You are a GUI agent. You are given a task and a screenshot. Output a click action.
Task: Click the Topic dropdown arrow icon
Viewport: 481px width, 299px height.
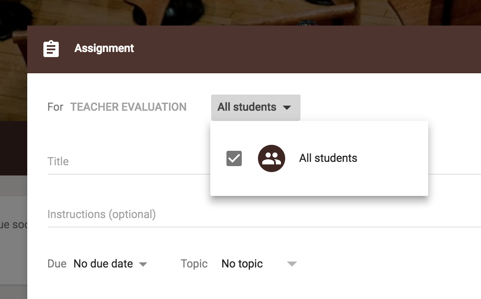[x=292, y=264]
